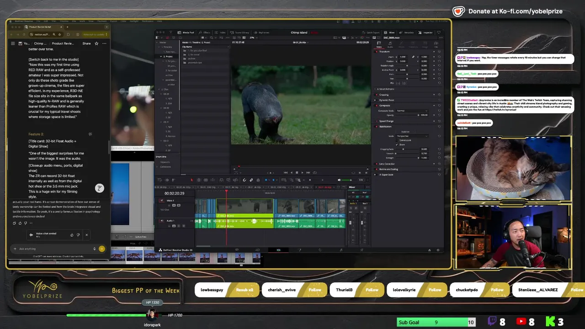585x329 pixels.
Task: Expand the Smart Reframe section
Action: (386, 89)
